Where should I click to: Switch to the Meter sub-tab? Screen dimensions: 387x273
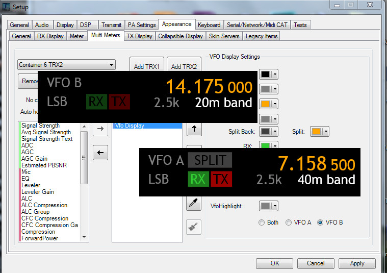(76, 36)
